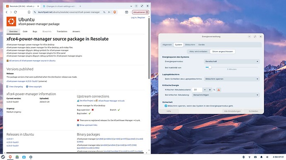Image resolution: width=286 pixels, height=160 pixels.
Task: Click the Hilfe button
Action: click(169, 111)
